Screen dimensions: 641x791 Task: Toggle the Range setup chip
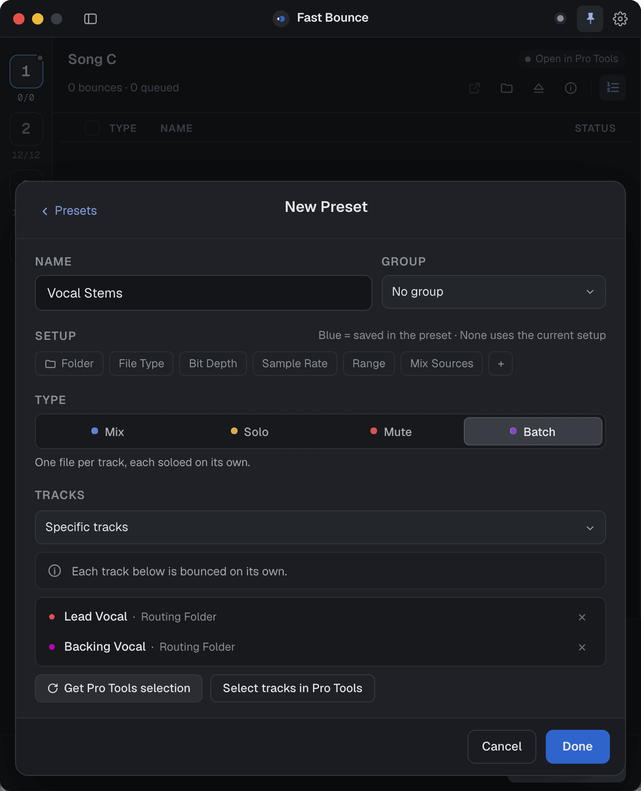click(x=369, y=363)
